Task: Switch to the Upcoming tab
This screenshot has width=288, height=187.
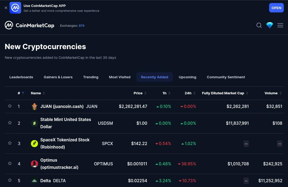Action: pyautogui.click(x=187, y=77)
